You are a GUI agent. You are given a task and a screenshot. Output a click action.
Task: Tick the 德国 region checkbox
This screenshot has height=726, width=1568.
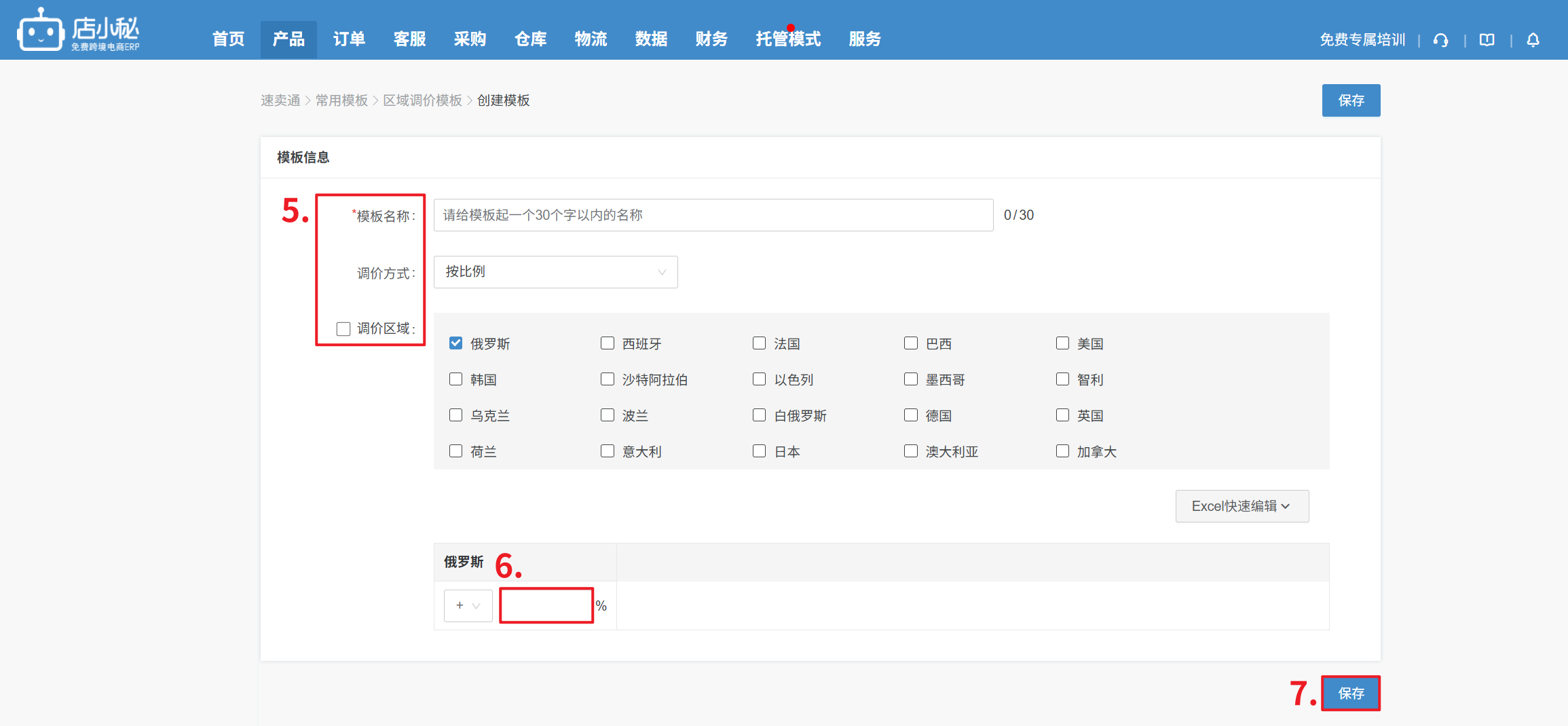coord(911,415)
